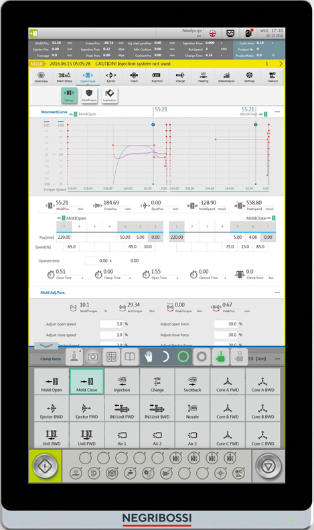Move Ejector BWD
Viewport: 314px width, 530px height.
(x=52, y=409)
